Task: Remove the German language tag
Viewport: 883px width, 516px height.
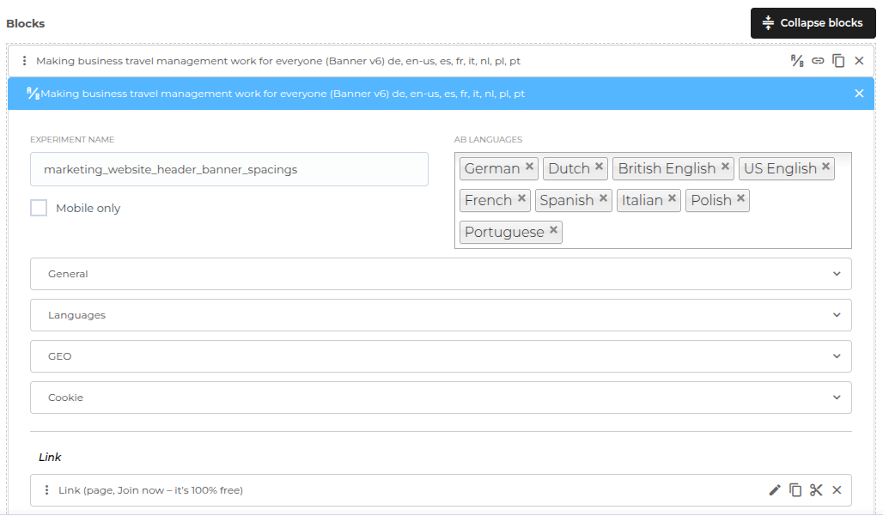Action: click(529, 167)
